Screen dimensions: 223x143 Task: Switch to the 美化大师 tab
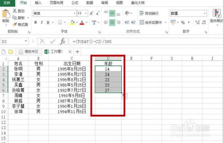click(x=138, y=3)
